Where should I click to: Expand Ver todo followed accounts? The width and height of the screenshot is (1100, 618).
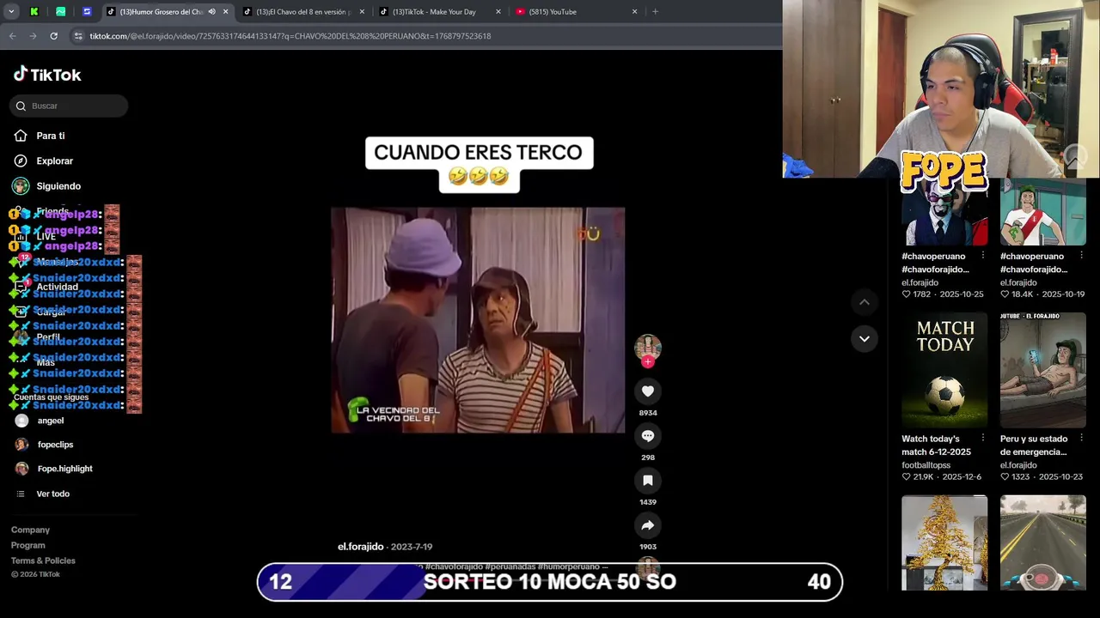click(52, 494)
